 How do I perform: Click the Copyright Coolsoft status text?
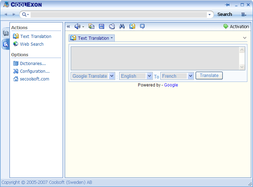(x=47, y=182)
